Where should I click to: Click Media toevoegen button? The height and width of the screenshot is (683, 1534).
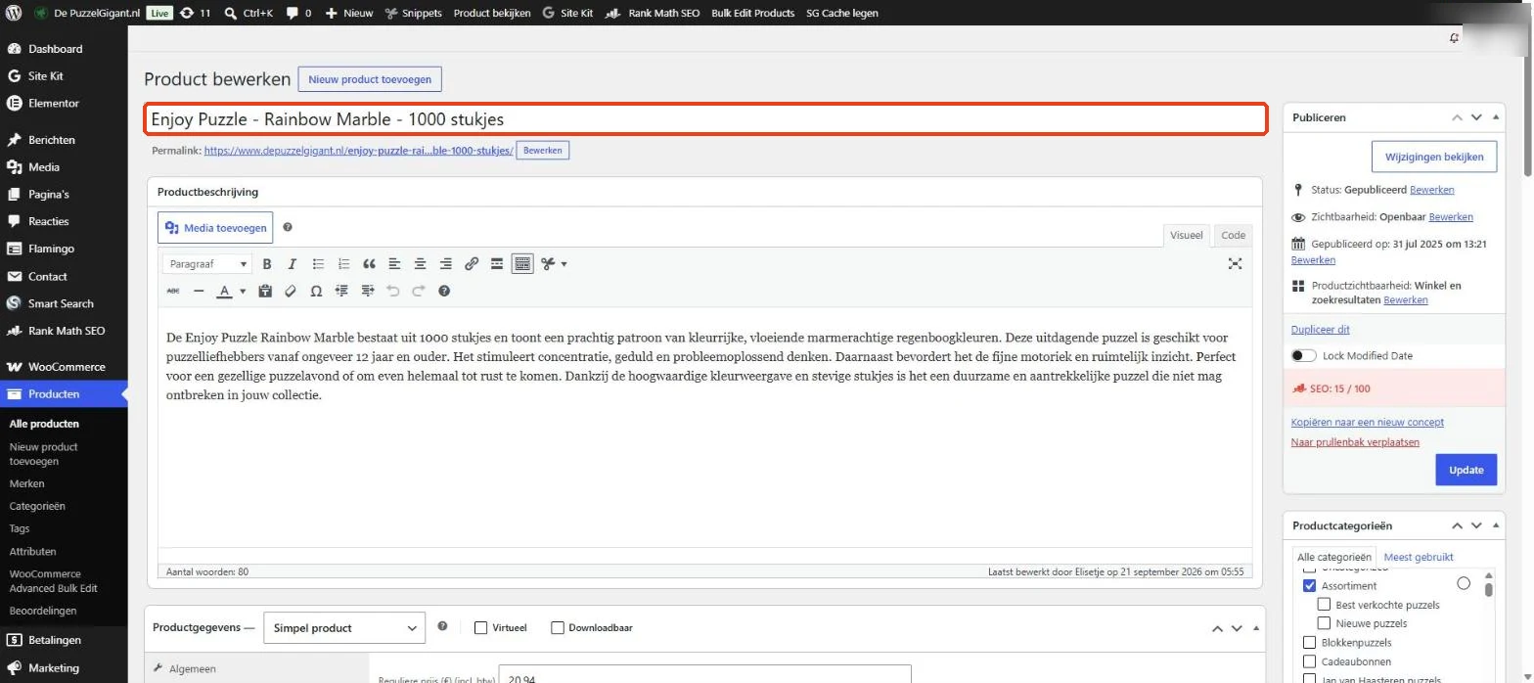pos(215,228)
